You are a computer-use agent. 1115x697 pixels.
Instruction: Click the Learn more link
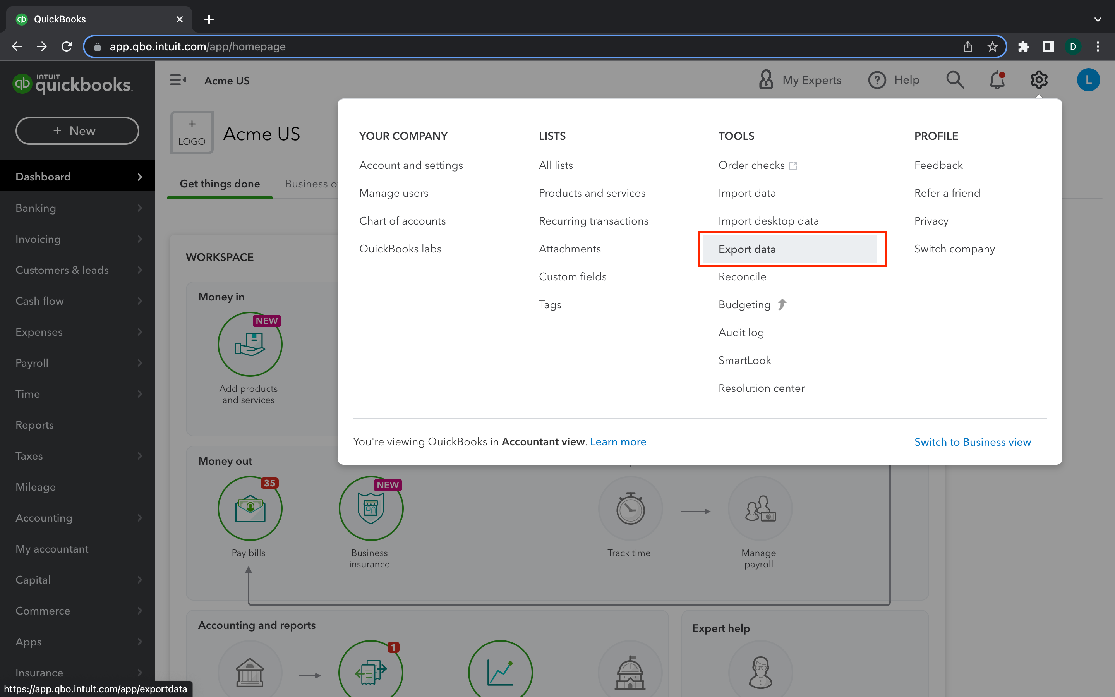(x=618, y=441)
